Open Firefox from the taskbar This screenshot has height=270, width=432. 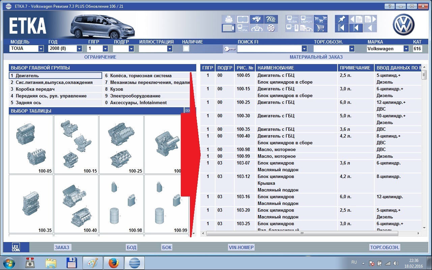pos(113,263)
